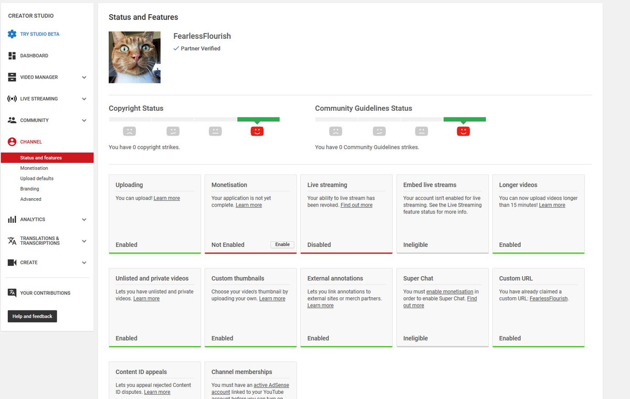Screen dimensions: 630x399
Task: Click 'You have 0 copyright strikes.' text
Action: 144,147
